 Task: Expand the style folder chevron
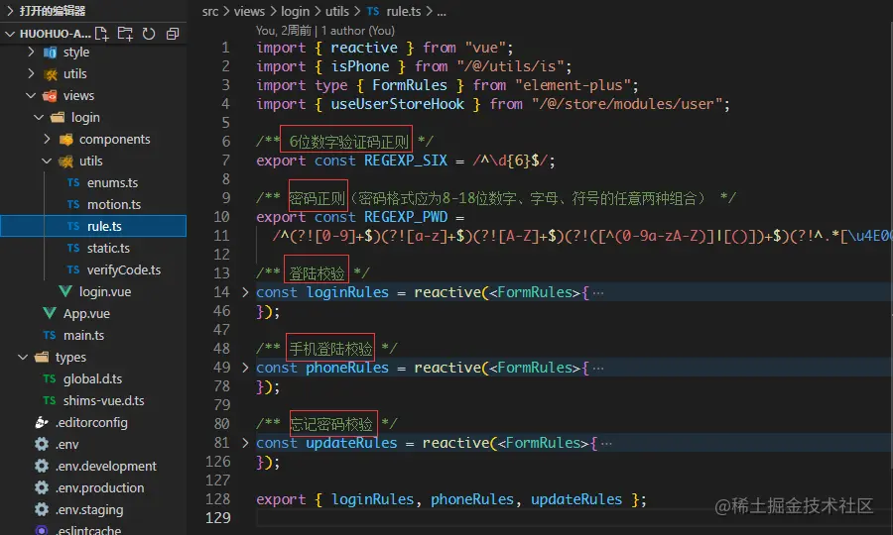(x=32, y=52)
